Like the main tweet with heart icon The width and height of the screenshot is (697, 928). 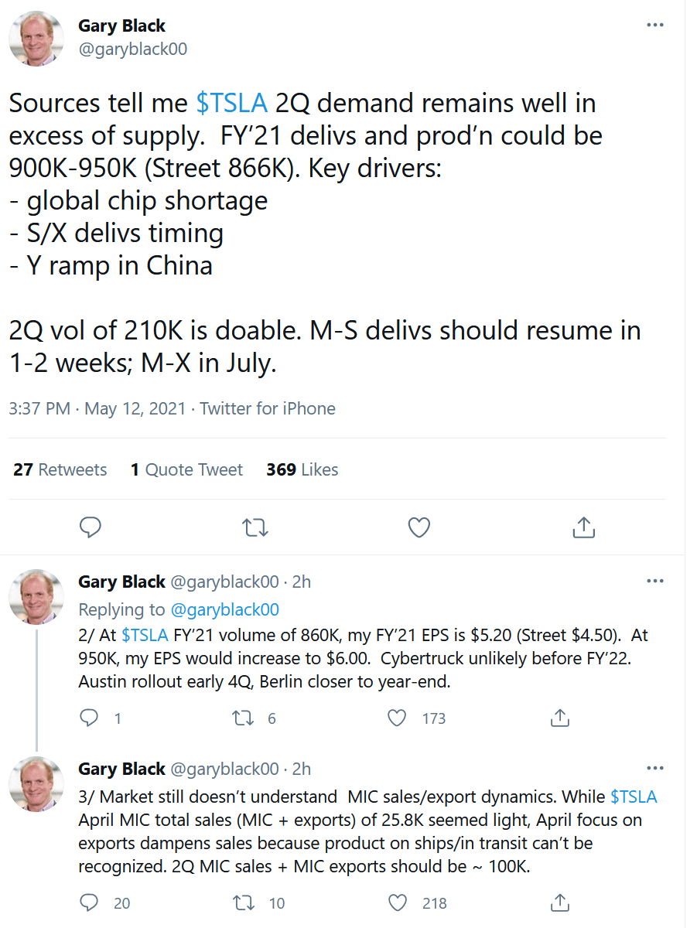(419, 527)
